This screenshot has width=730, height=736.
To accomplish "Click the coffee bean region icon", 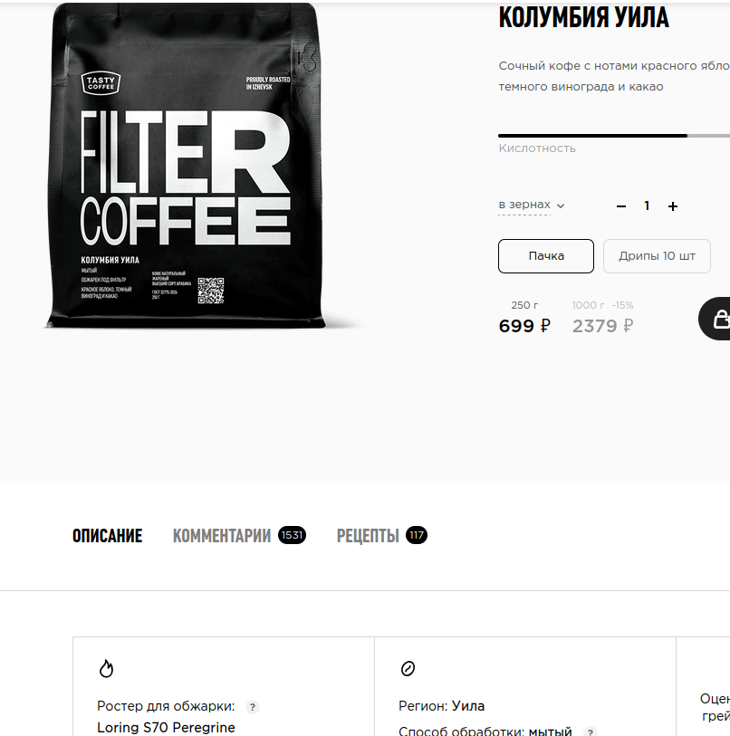I will [x=408, y=668].
